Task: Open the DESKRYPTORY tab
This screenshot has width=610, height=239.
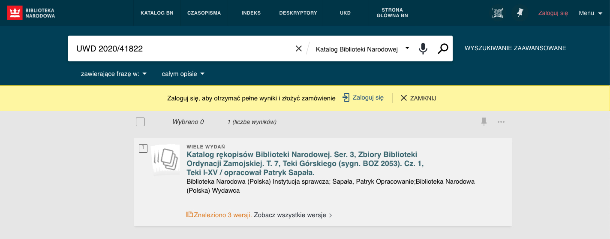Action: point(298,13)
